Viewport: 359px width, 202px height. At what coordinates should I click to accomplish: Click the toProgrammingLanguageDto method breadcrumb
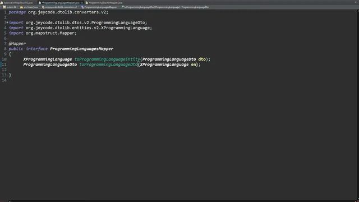click(166, 7)
